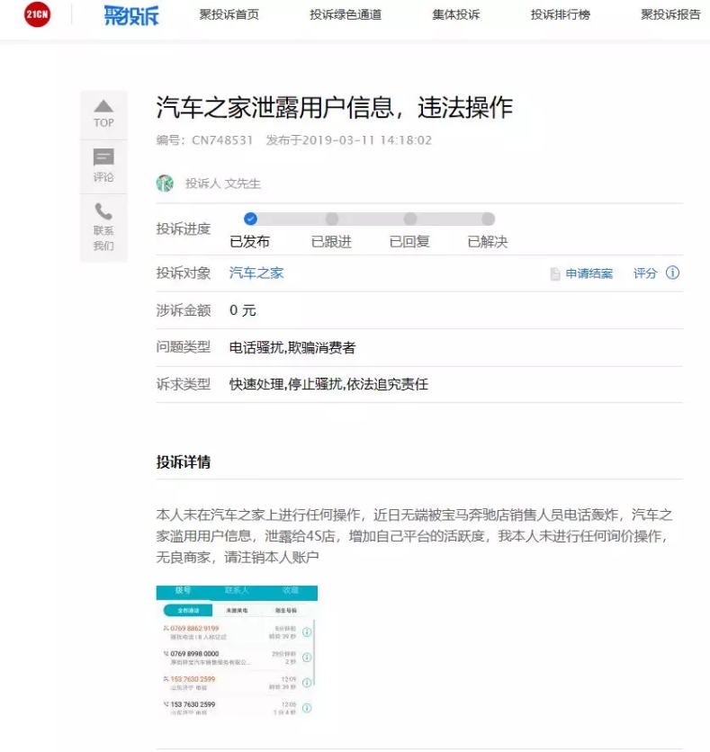Click the 投诉进度 label

184,228
